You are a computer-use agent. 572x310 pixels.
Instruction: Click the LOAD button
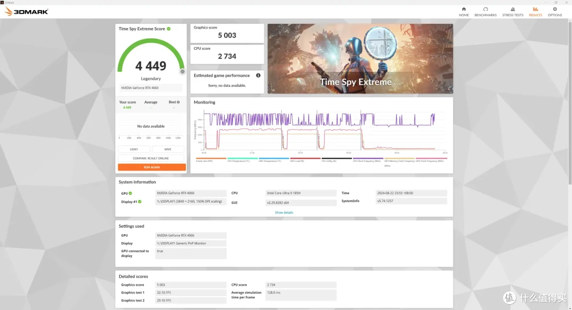click(x=134, y=149)
